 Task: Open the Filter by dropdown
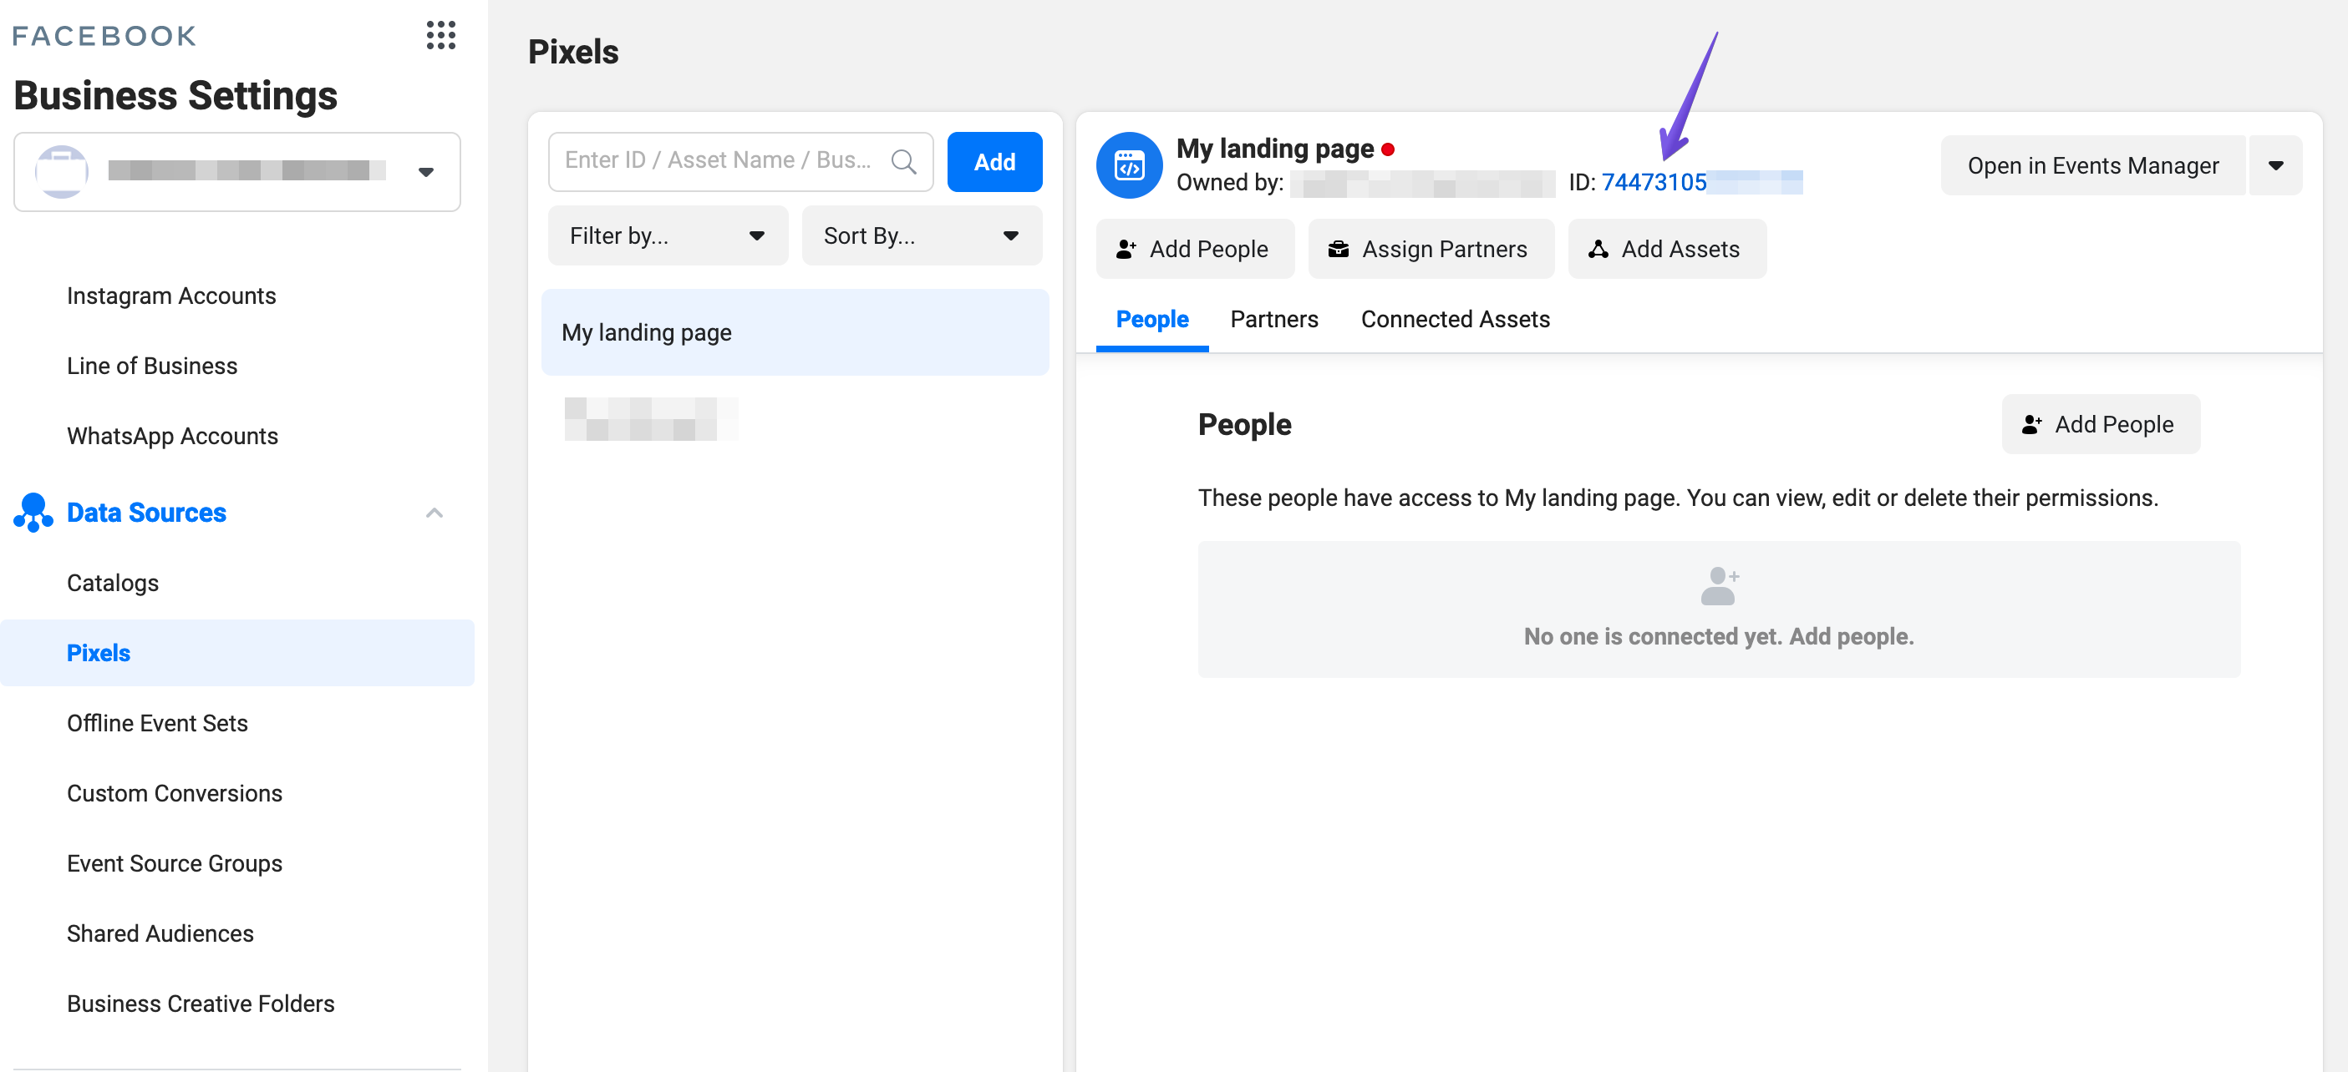667,236
